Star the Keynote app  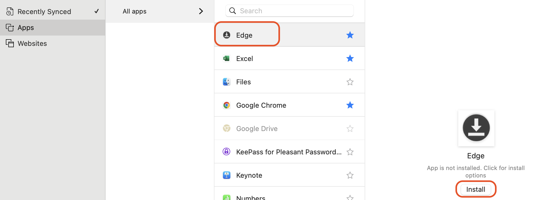point(350,175)
